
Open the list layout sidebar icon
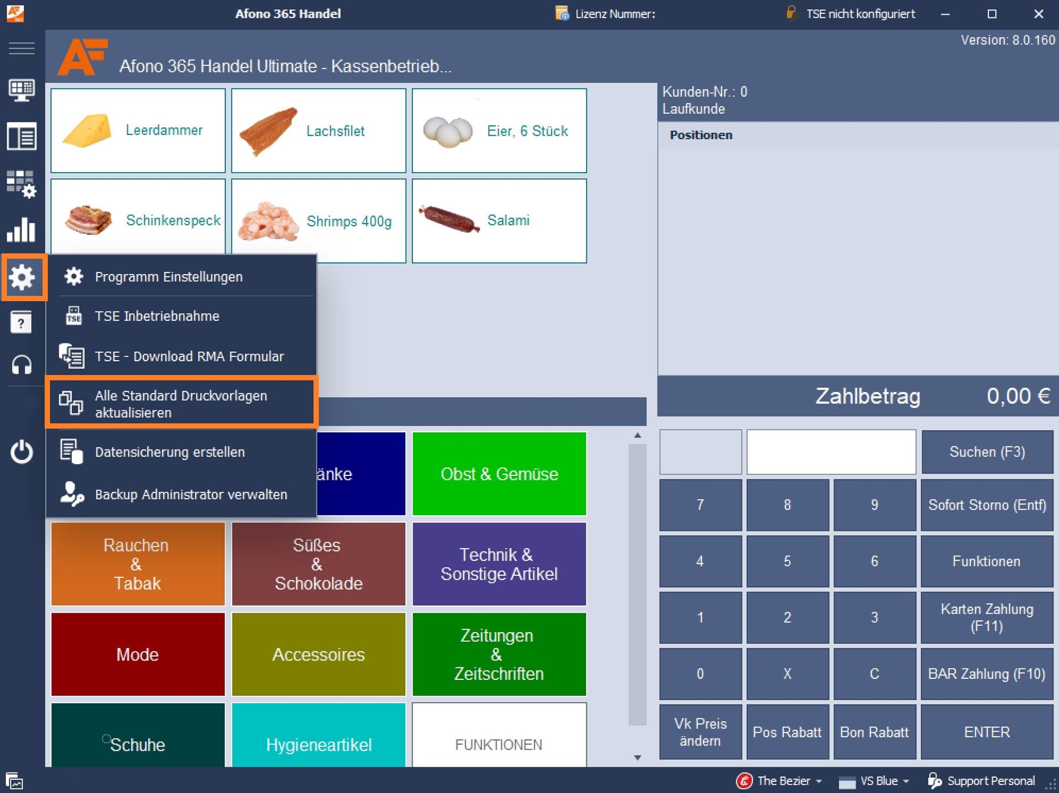click(x=22, y=136)
